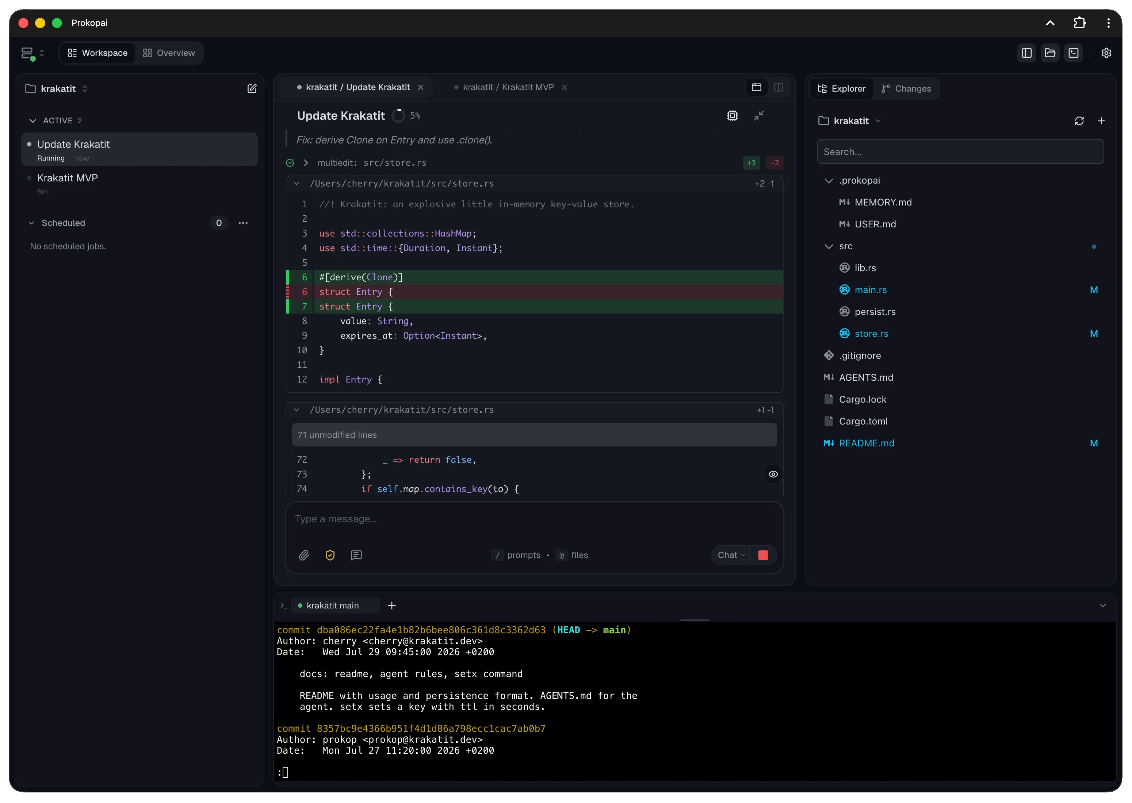Select the Update Krakatit session
1132x803 pixels.
pyautogui.click(x=139, y=150)
